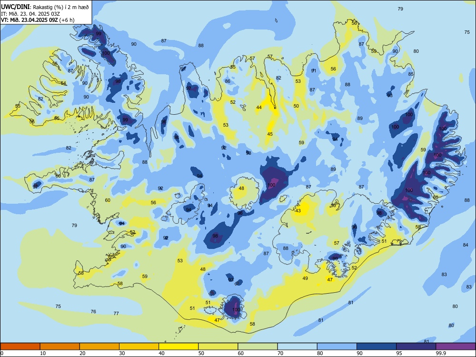Image resolution: width=476 pixels, height=357 pixels.
Task: Click the 'VT: Mið. 23.04.2025 09Z' valid time
Action: click(x=29, y=20)
